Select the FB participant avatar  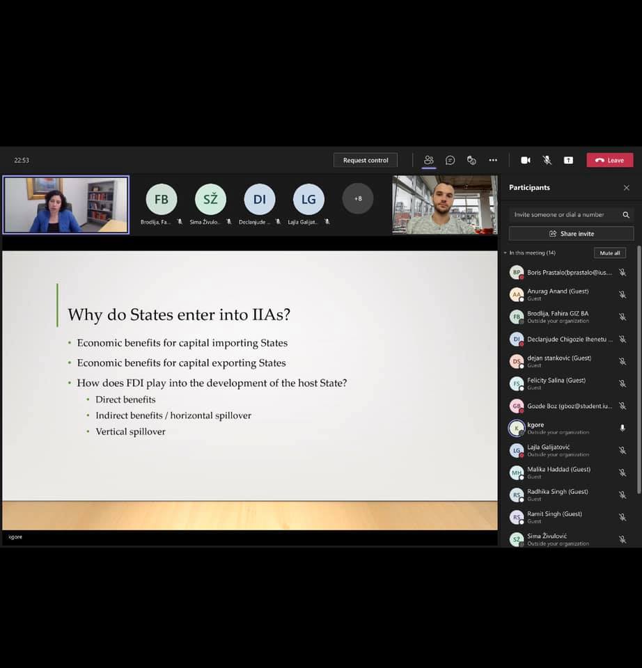[162, 199]
